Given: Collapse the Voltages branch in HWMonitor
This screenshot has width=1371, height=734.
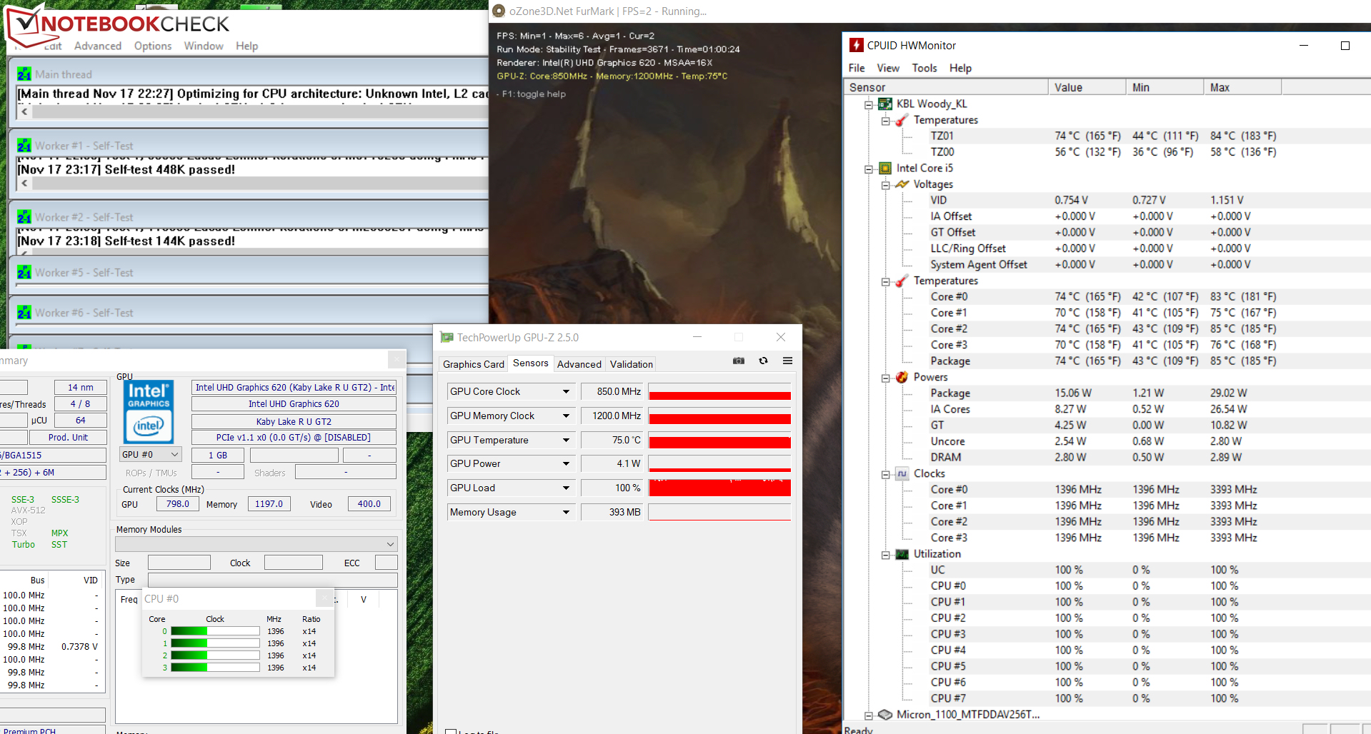Looking at the screenshot, I should (886, 185).
